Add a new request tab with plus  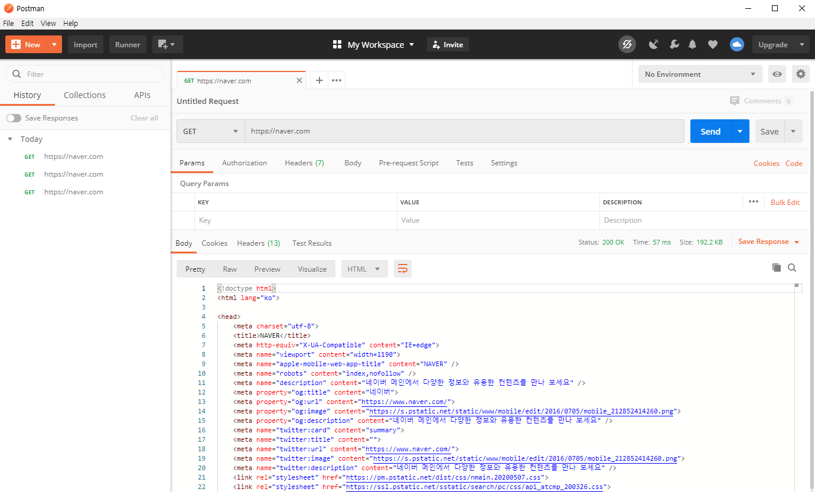[x=319, y=80]
